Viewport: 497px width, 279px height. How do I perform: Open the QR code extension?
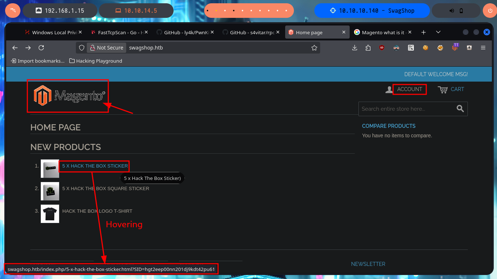(x=411, y=48)
